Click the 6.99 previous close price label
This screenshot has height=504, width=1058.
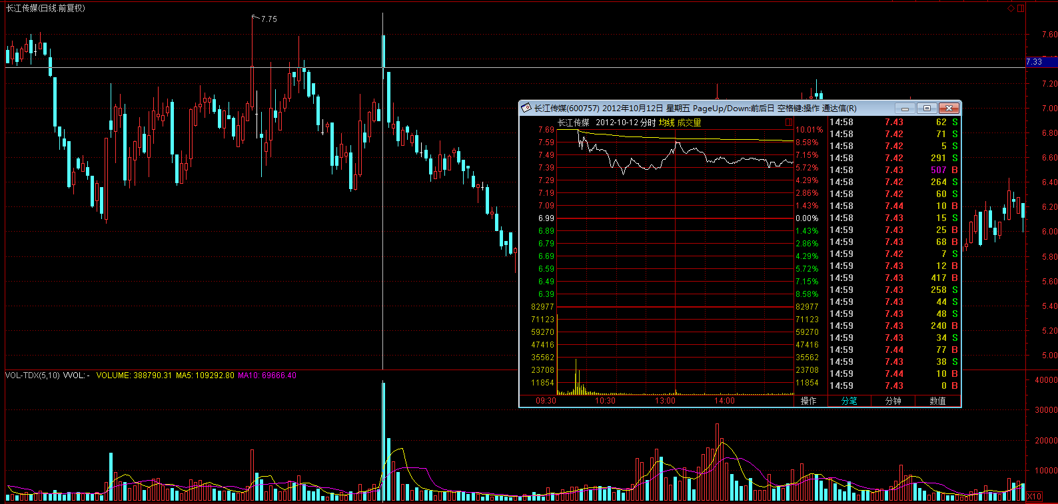click(546, 218)
